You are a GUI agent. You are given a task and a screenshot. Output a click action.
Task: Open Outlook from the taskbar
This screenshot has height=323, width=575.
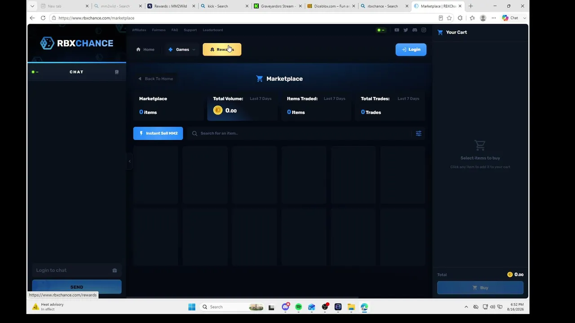pyautogui.click(x=311, y=307)
